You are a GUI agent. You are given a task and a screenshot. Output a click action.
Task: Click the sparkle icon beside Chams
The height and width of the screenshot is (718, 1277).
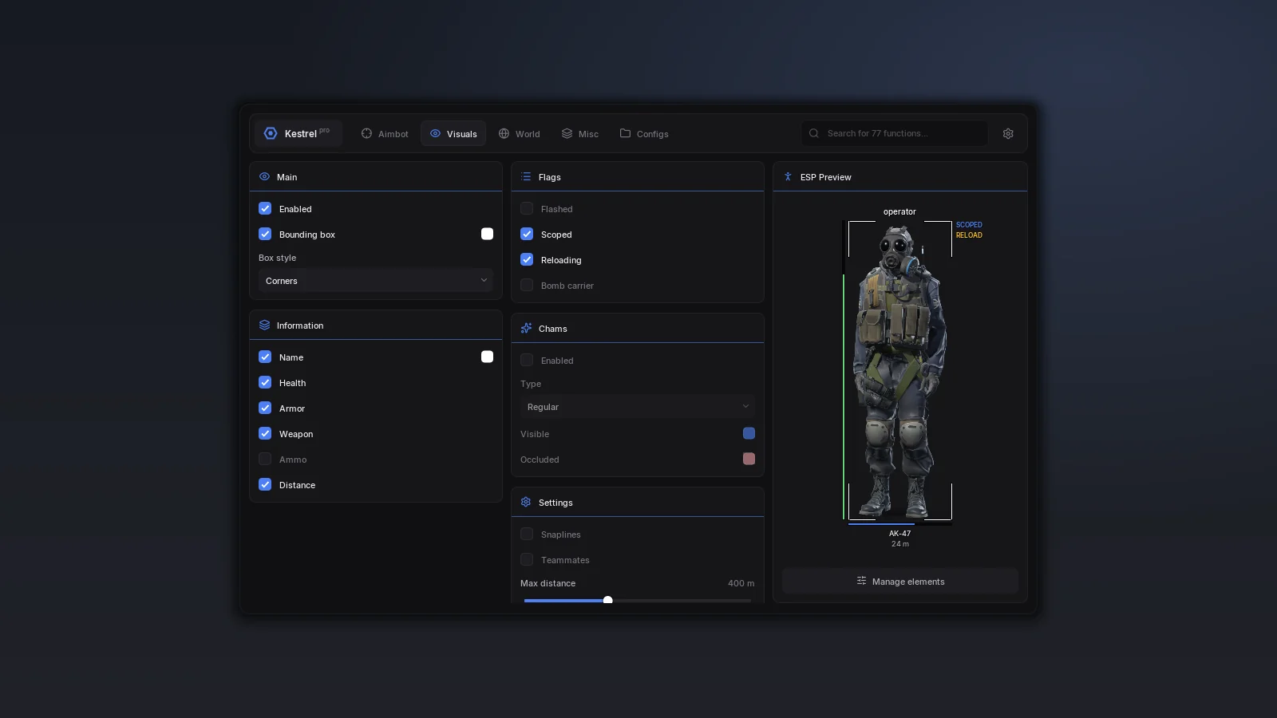(526, 328)
